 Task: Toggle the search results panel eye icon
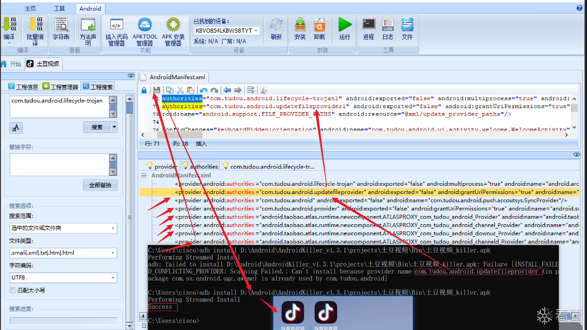576,155
